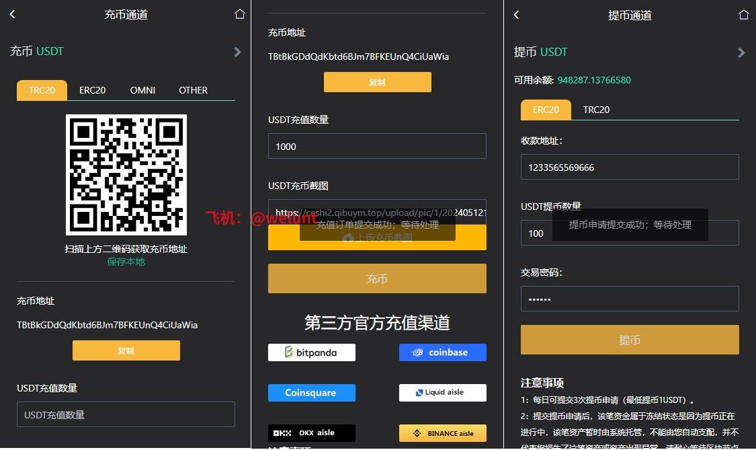Open the coinbase recharge channel
Viewport: 756px width, 450px height.
click(443, 352)
